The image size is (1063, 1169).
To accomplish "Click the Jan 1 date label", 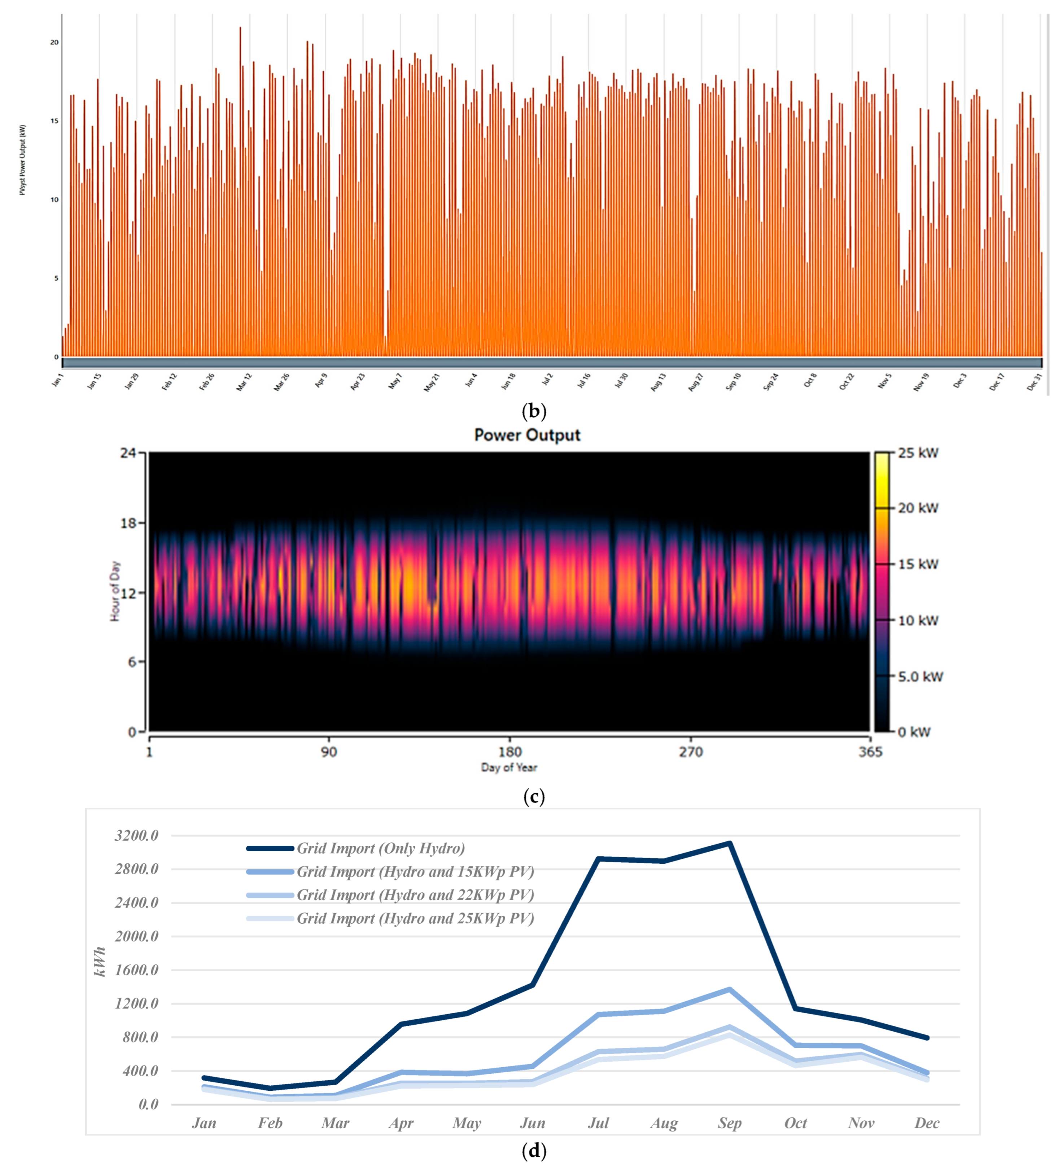I will pyautogui.click(x=57, y=380).
